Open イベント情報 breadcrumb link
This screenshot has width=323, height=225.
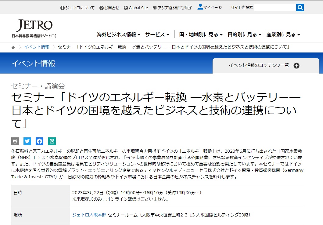[37, 47]
